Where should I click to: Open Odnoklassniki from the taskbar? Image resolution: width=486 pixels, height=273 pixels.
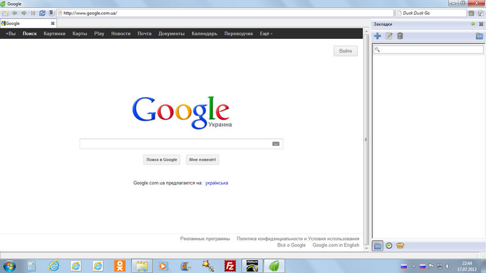[120, 266]
